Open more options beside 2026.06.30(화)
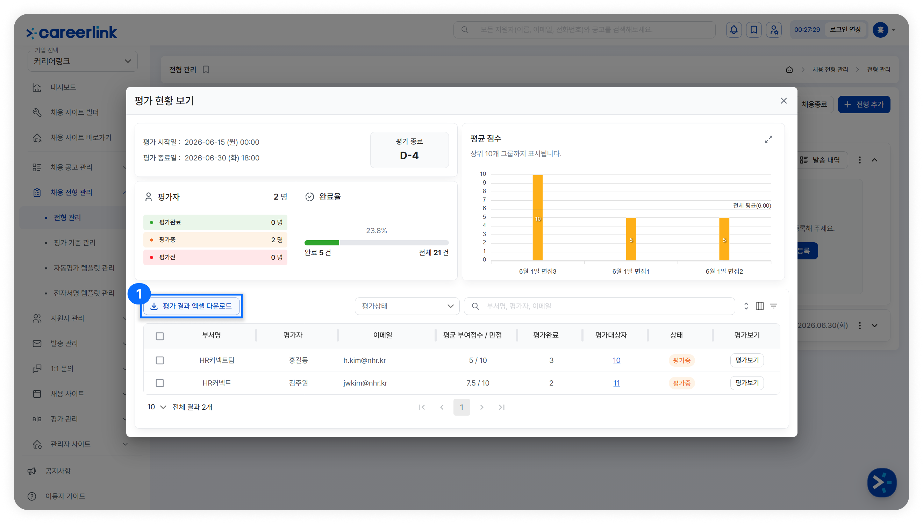Image resolution: width=923 pixels, height=524 pixels. pyautogui.click(x=860, y=325)
